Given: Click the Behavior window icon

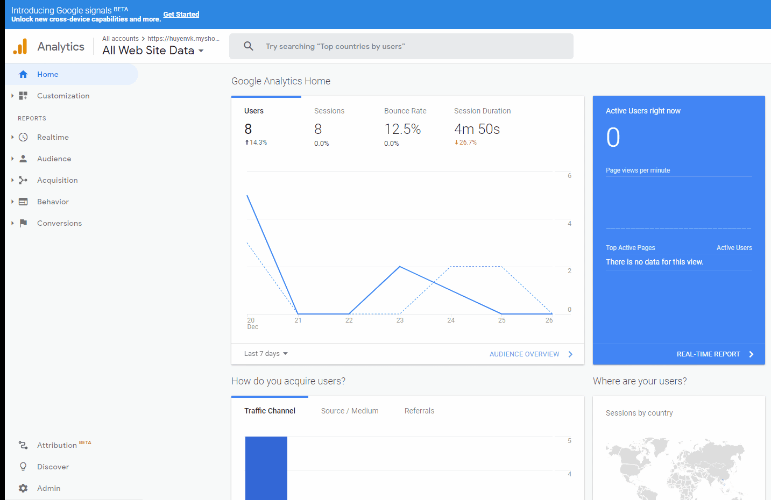Looking at the screenshot, I should tap(23, 202).
